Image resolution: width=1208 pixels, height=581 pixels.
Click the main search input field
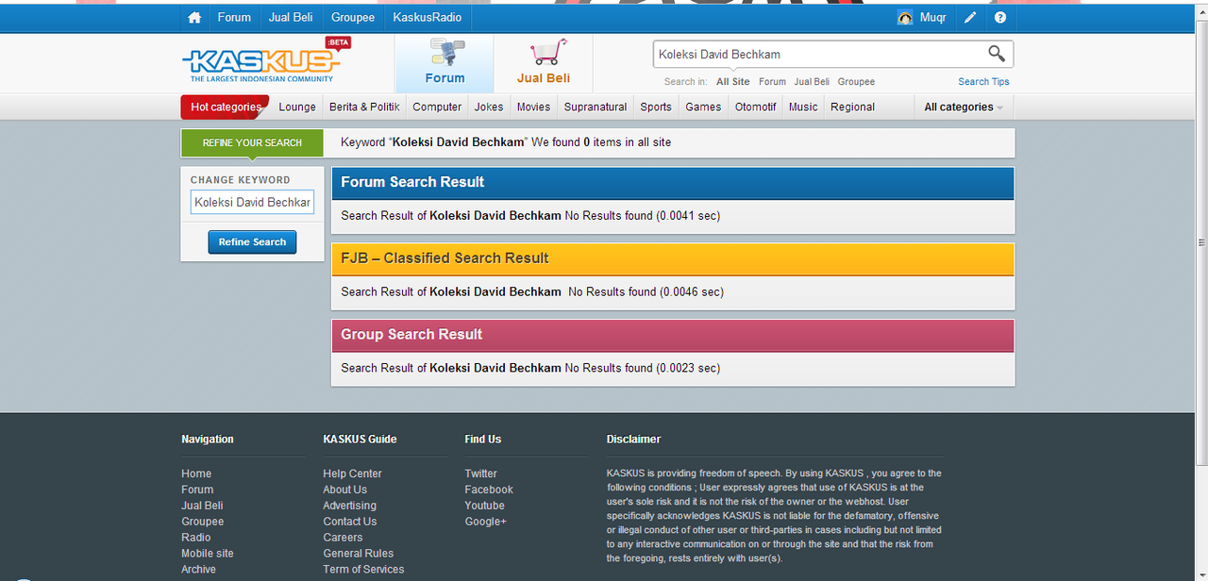pos(819,54)
